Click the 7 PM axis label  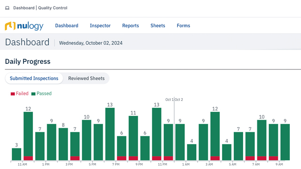click(x=116, y=164)
